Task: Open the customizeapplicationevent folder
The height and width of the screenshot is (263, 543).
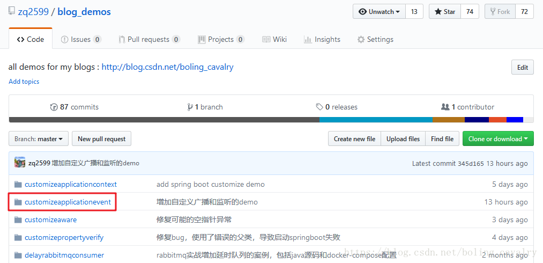Action: [x=68, y=202]
